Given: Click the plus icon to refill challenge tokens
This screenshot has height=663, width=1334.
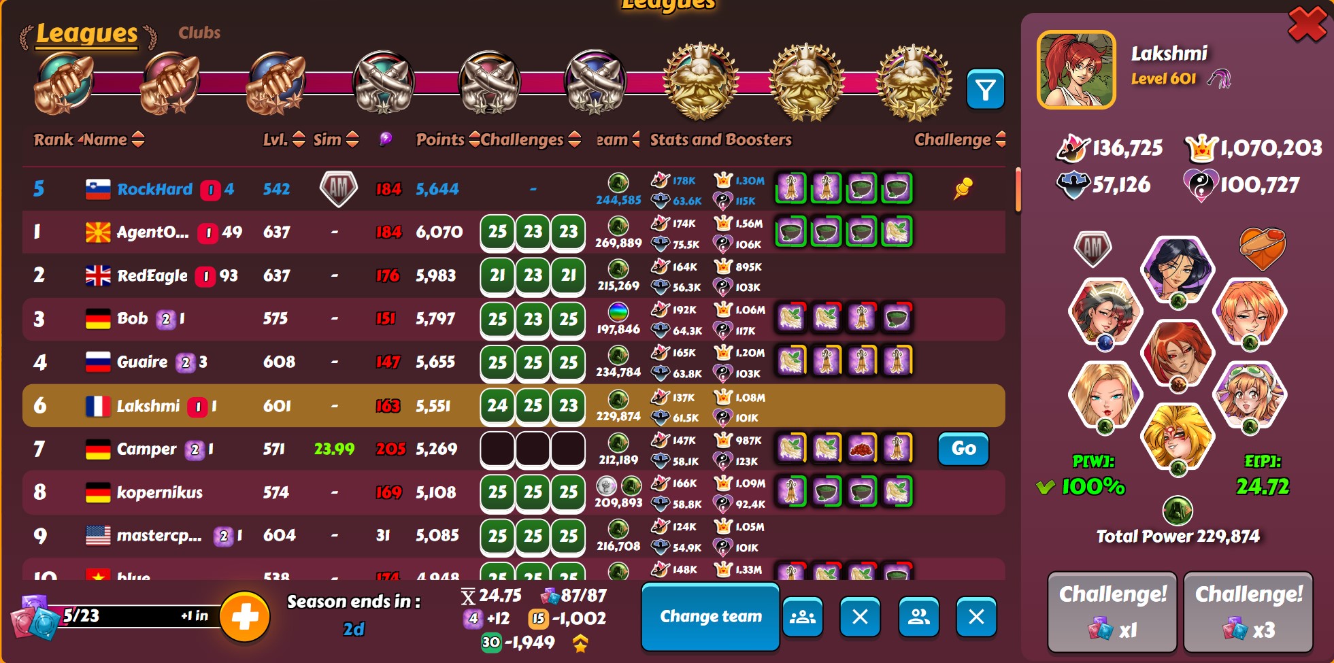Looking at the screenshot, I should pyautogui.click(x=245, y=617).
